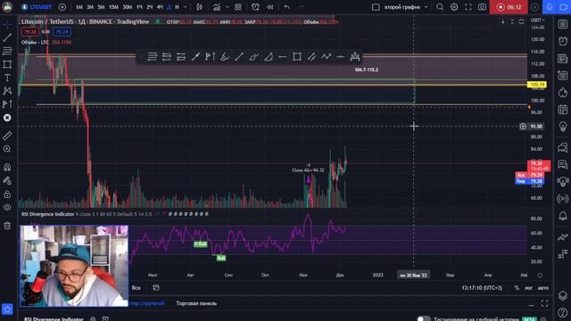Open quick search magnifier icon

[440, 7]
